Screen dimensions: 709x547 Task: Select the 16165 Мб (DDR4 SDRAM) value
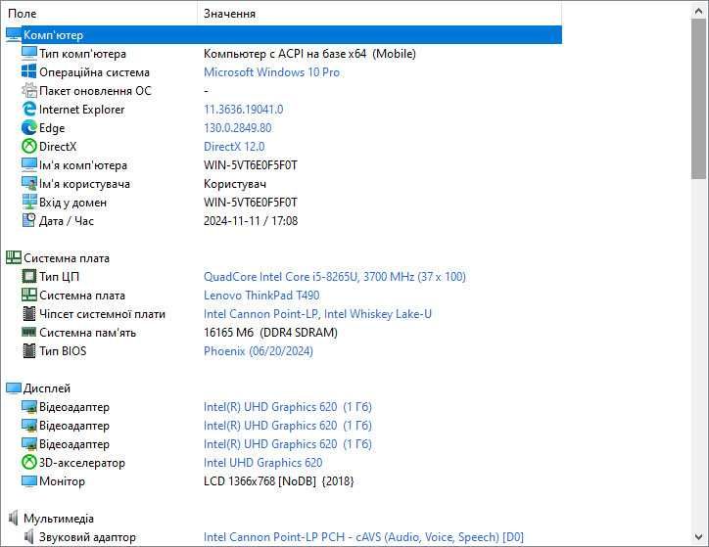pos(270,333)
